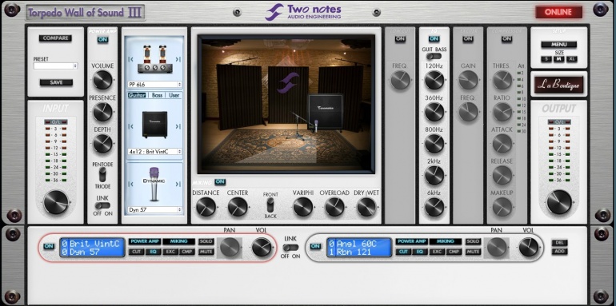The height and width of the screenshot is (306, 616).
Task: Click the Distance miking knob
Action: pos(206,207)
